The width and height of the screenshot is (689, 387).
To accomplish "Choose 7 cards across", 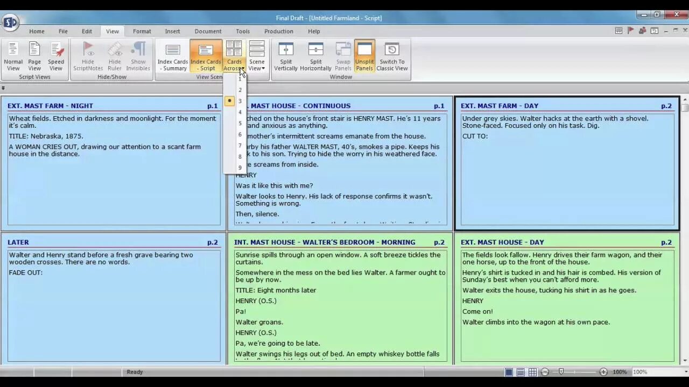I will [x=240, y=146].
